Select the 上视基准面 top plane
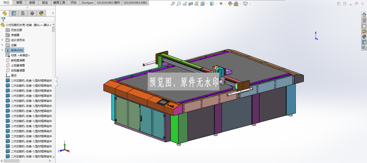367x163 pixels. point(18,65)
